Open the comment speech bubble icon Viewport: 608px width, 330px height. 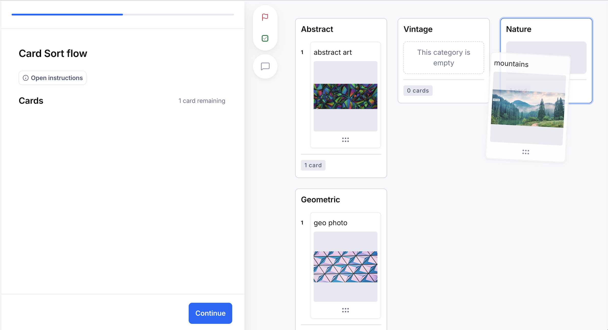[x=265, y=66]
